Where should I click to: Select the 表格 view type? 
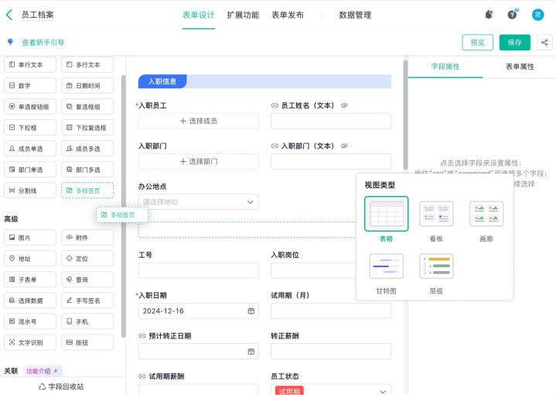tap(386, 214)
